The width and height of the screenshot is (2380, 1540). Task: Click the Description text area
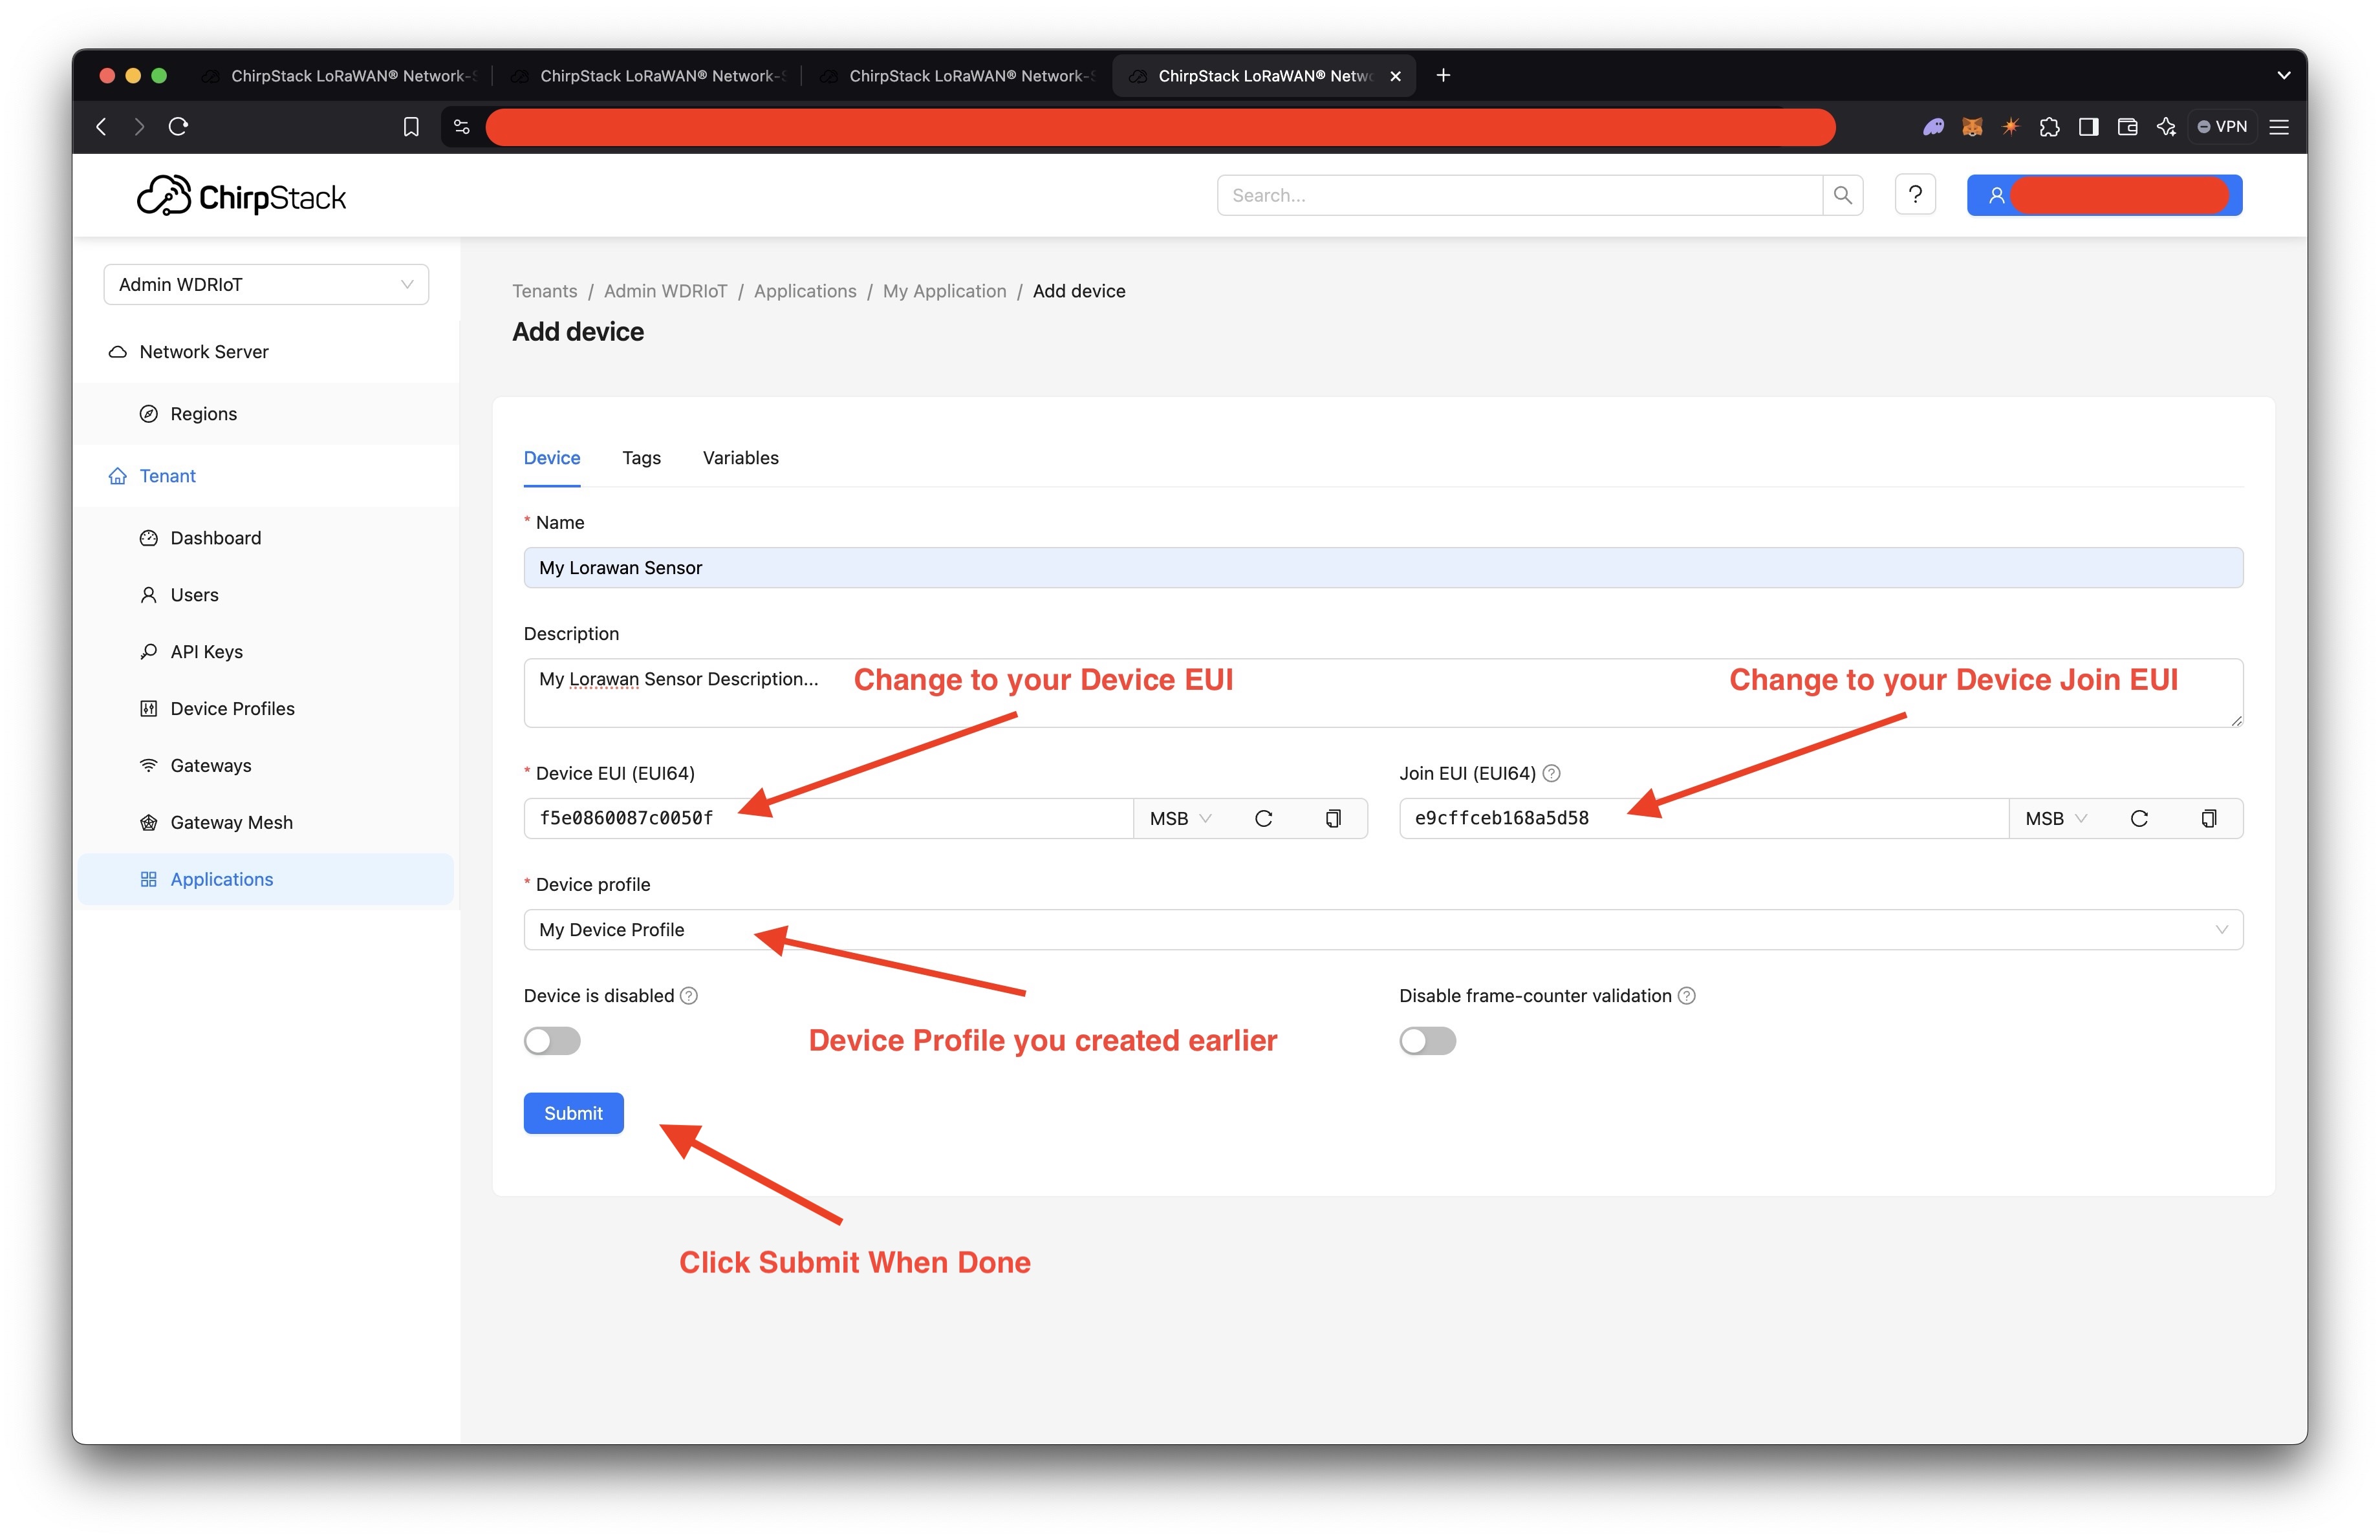[x=1383, y=692]
